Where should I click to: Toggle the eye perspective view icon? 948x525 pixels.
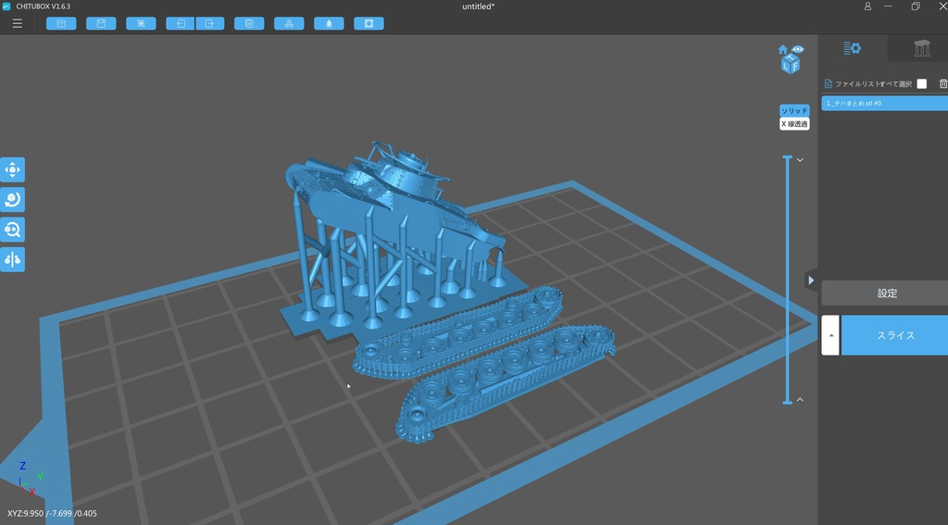[797, 49]
